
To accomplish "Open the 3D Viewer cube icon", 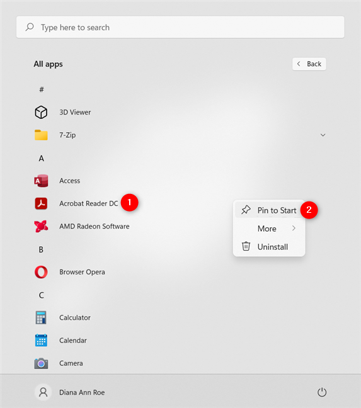I will 41,112.
